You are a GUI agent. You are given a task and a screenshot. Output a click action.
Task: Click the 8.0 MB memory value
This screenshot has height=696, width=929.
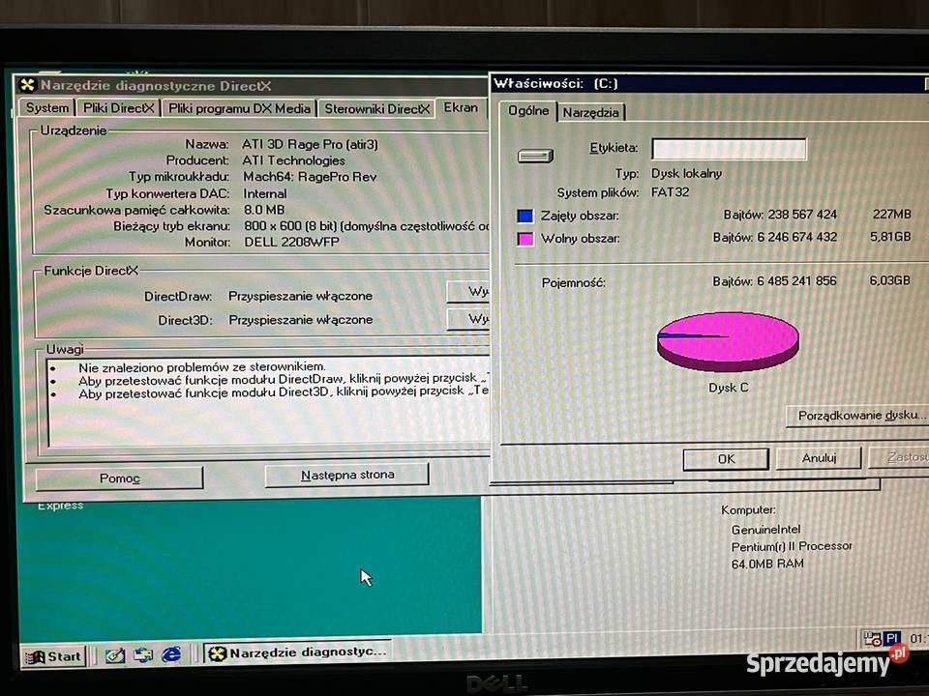point(264,210)
